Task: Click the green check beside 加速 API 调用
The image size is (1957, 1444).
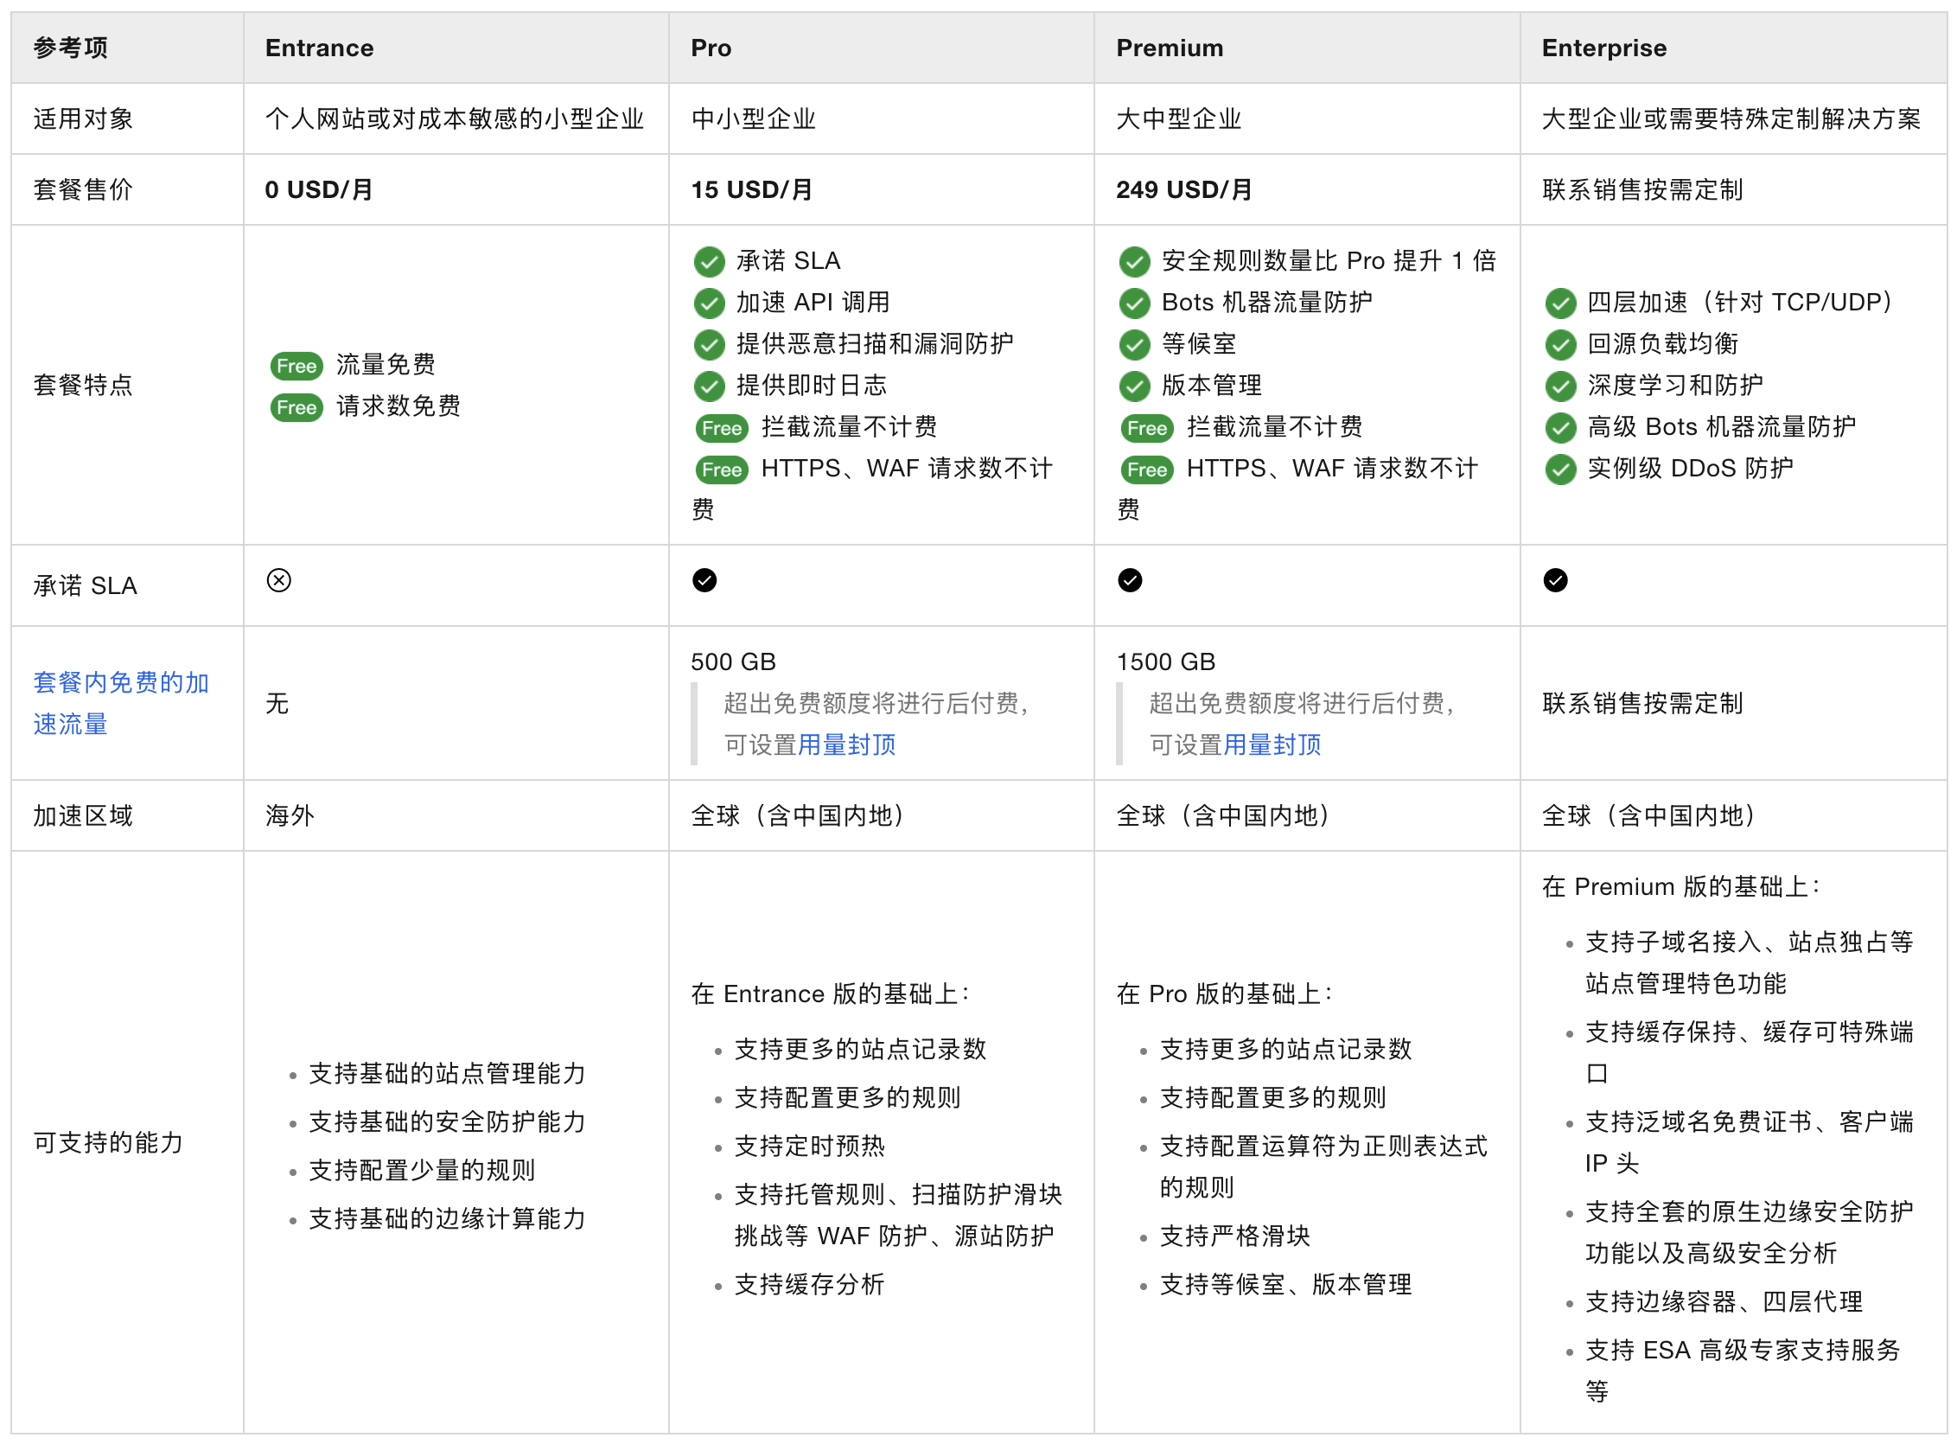Action: point(710,303)
